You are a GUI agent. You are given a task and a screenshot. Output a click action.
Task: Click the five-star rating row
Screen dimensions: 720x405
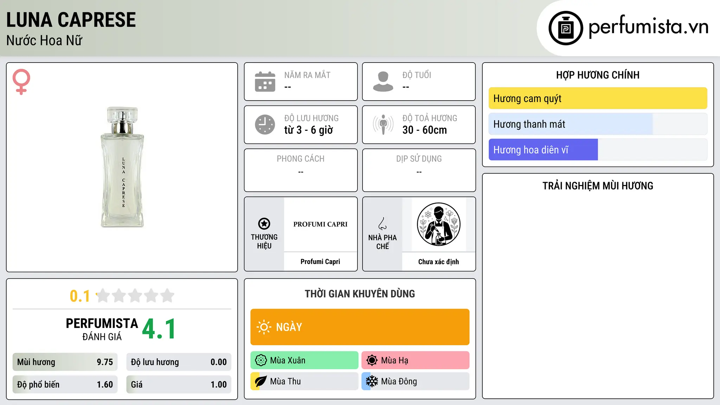[x=135, y=296]
